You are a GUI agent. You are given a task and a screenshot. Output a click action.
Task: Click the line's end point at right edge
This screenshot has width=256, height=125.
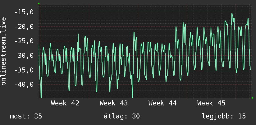tap(251, 70)
